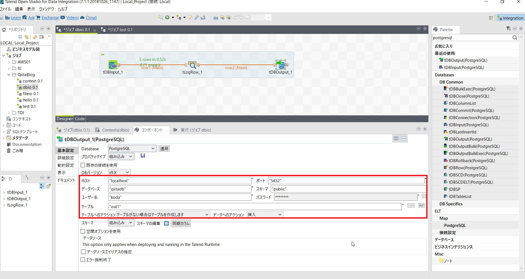Click the link-with-editor arrows icon in repository
This screenshot has width=525, height=279.
point(26,37)
